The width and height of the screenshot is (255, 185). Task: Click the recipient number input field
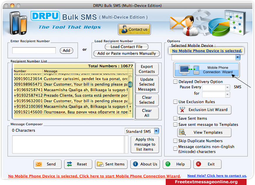pyautogui.click(x=34, y=50)
